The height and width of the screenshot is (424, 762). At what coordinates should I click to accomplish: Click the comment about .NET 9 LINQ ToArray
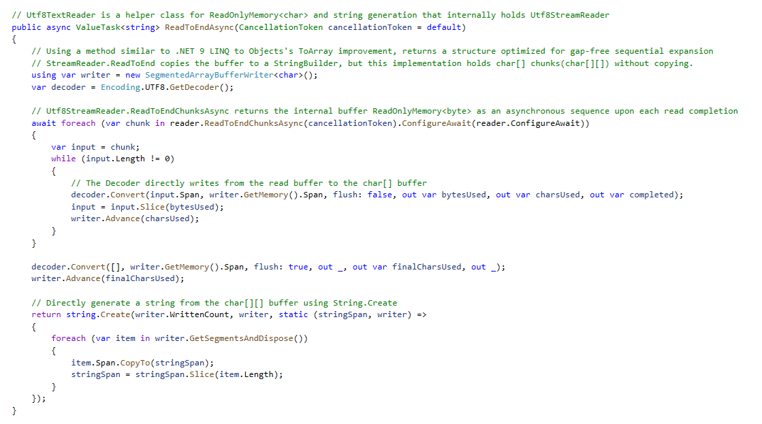[x=372, y=52]
